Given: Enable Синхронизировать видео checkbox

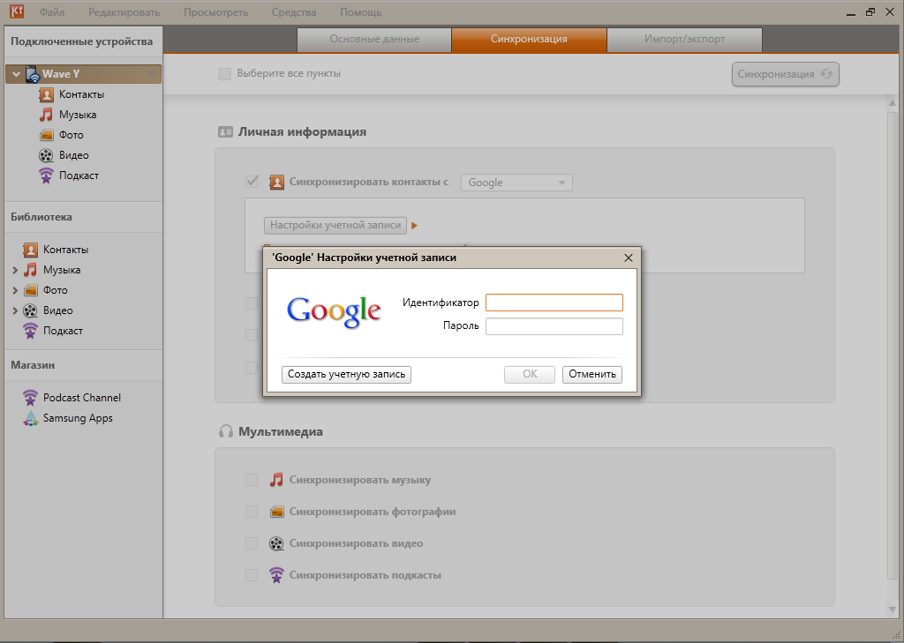Looking at the screenshot, I should [252, 542].
